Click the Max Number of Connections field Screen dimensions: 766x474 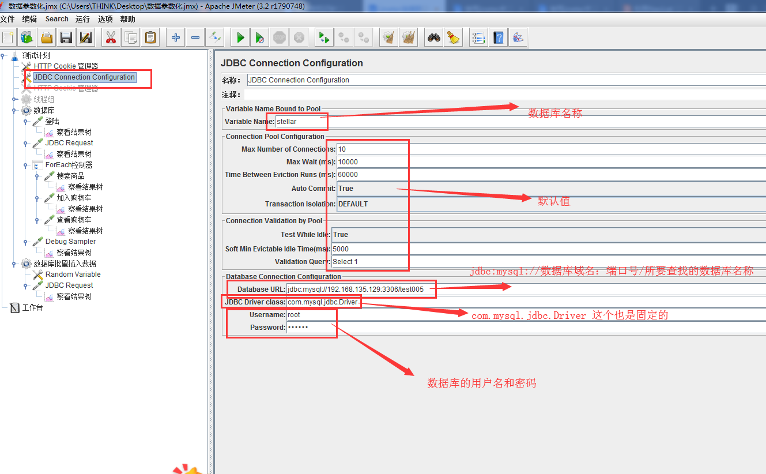(551, 149)
